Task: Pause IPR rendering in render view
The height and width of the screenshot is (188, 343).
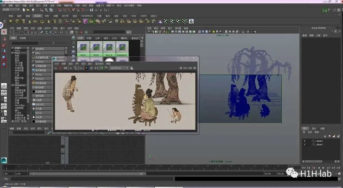Action: click(181, 68)
